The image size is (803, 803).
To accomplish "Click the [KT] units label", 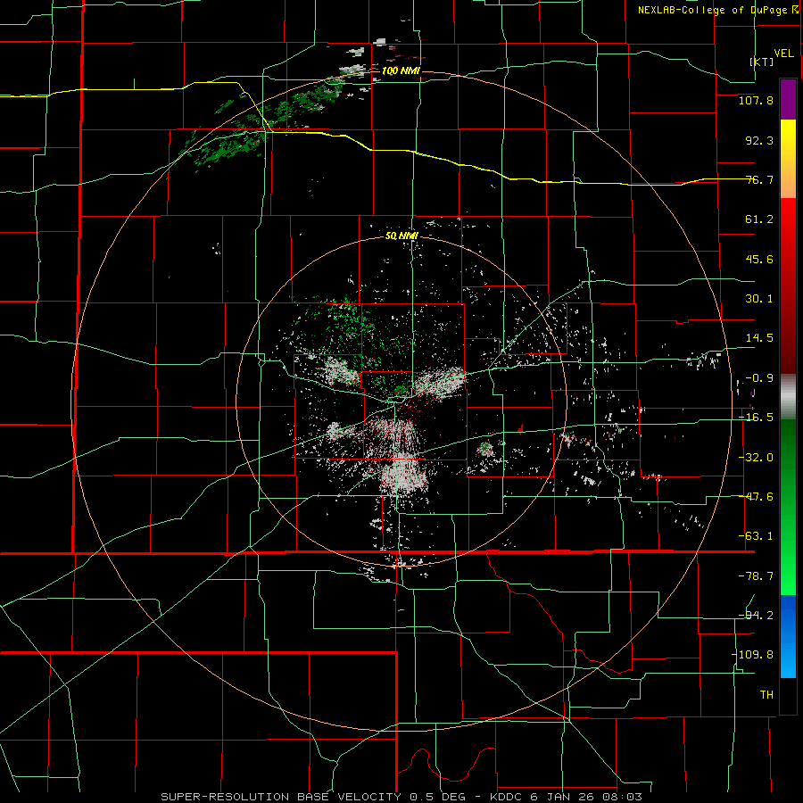I will [762, 62].
